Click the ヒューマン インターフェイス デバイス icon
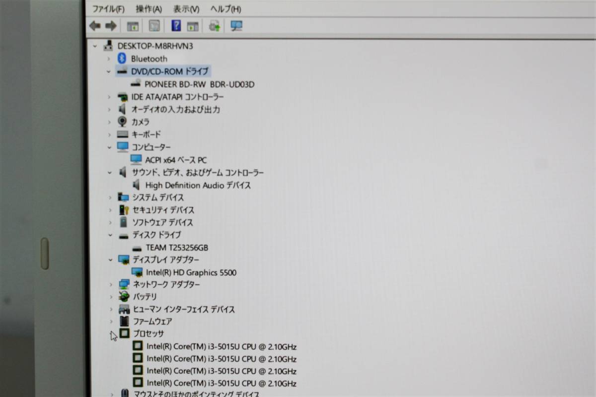 124,309
